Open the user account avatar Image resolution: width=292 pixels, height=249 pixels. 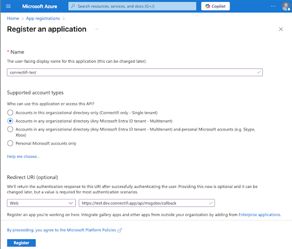pyautogui.click(x=286, y=6)
